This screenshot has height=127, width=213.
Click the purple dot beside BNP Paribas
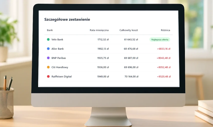pos(48,58)
